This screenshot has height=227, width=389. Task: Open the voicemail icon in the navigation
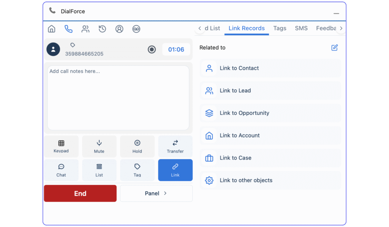(x=136, y=29)
